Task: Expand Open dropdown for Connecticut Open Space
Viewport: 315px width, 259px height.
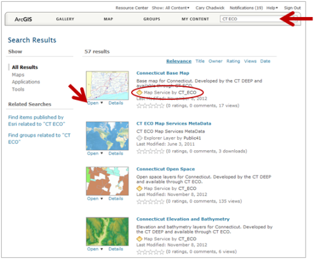Action: click(95, 199)
